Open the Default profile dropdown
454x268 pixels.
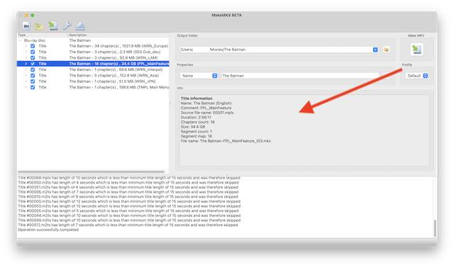pyautogui.click(x=416, y=76)
